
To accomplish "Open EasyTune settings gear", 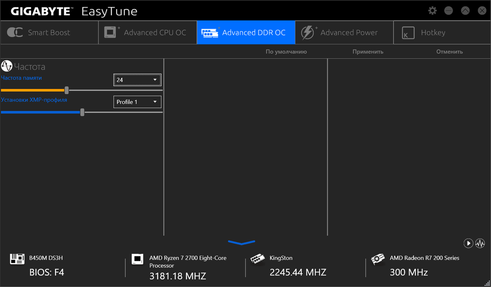I will [x=433, y=11].
